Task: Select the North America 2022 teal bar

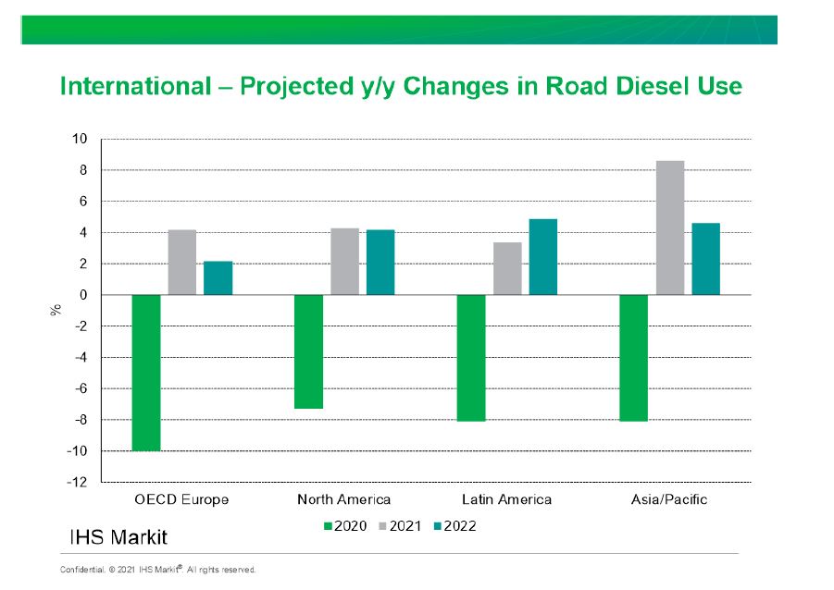Action: point(380,262)
